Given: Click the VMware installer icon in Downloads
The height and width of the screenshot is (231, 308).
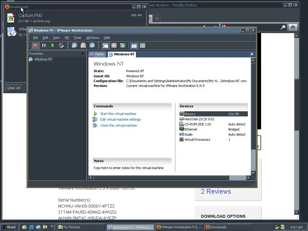Looking at the screenshot, I should click(12, 32).
